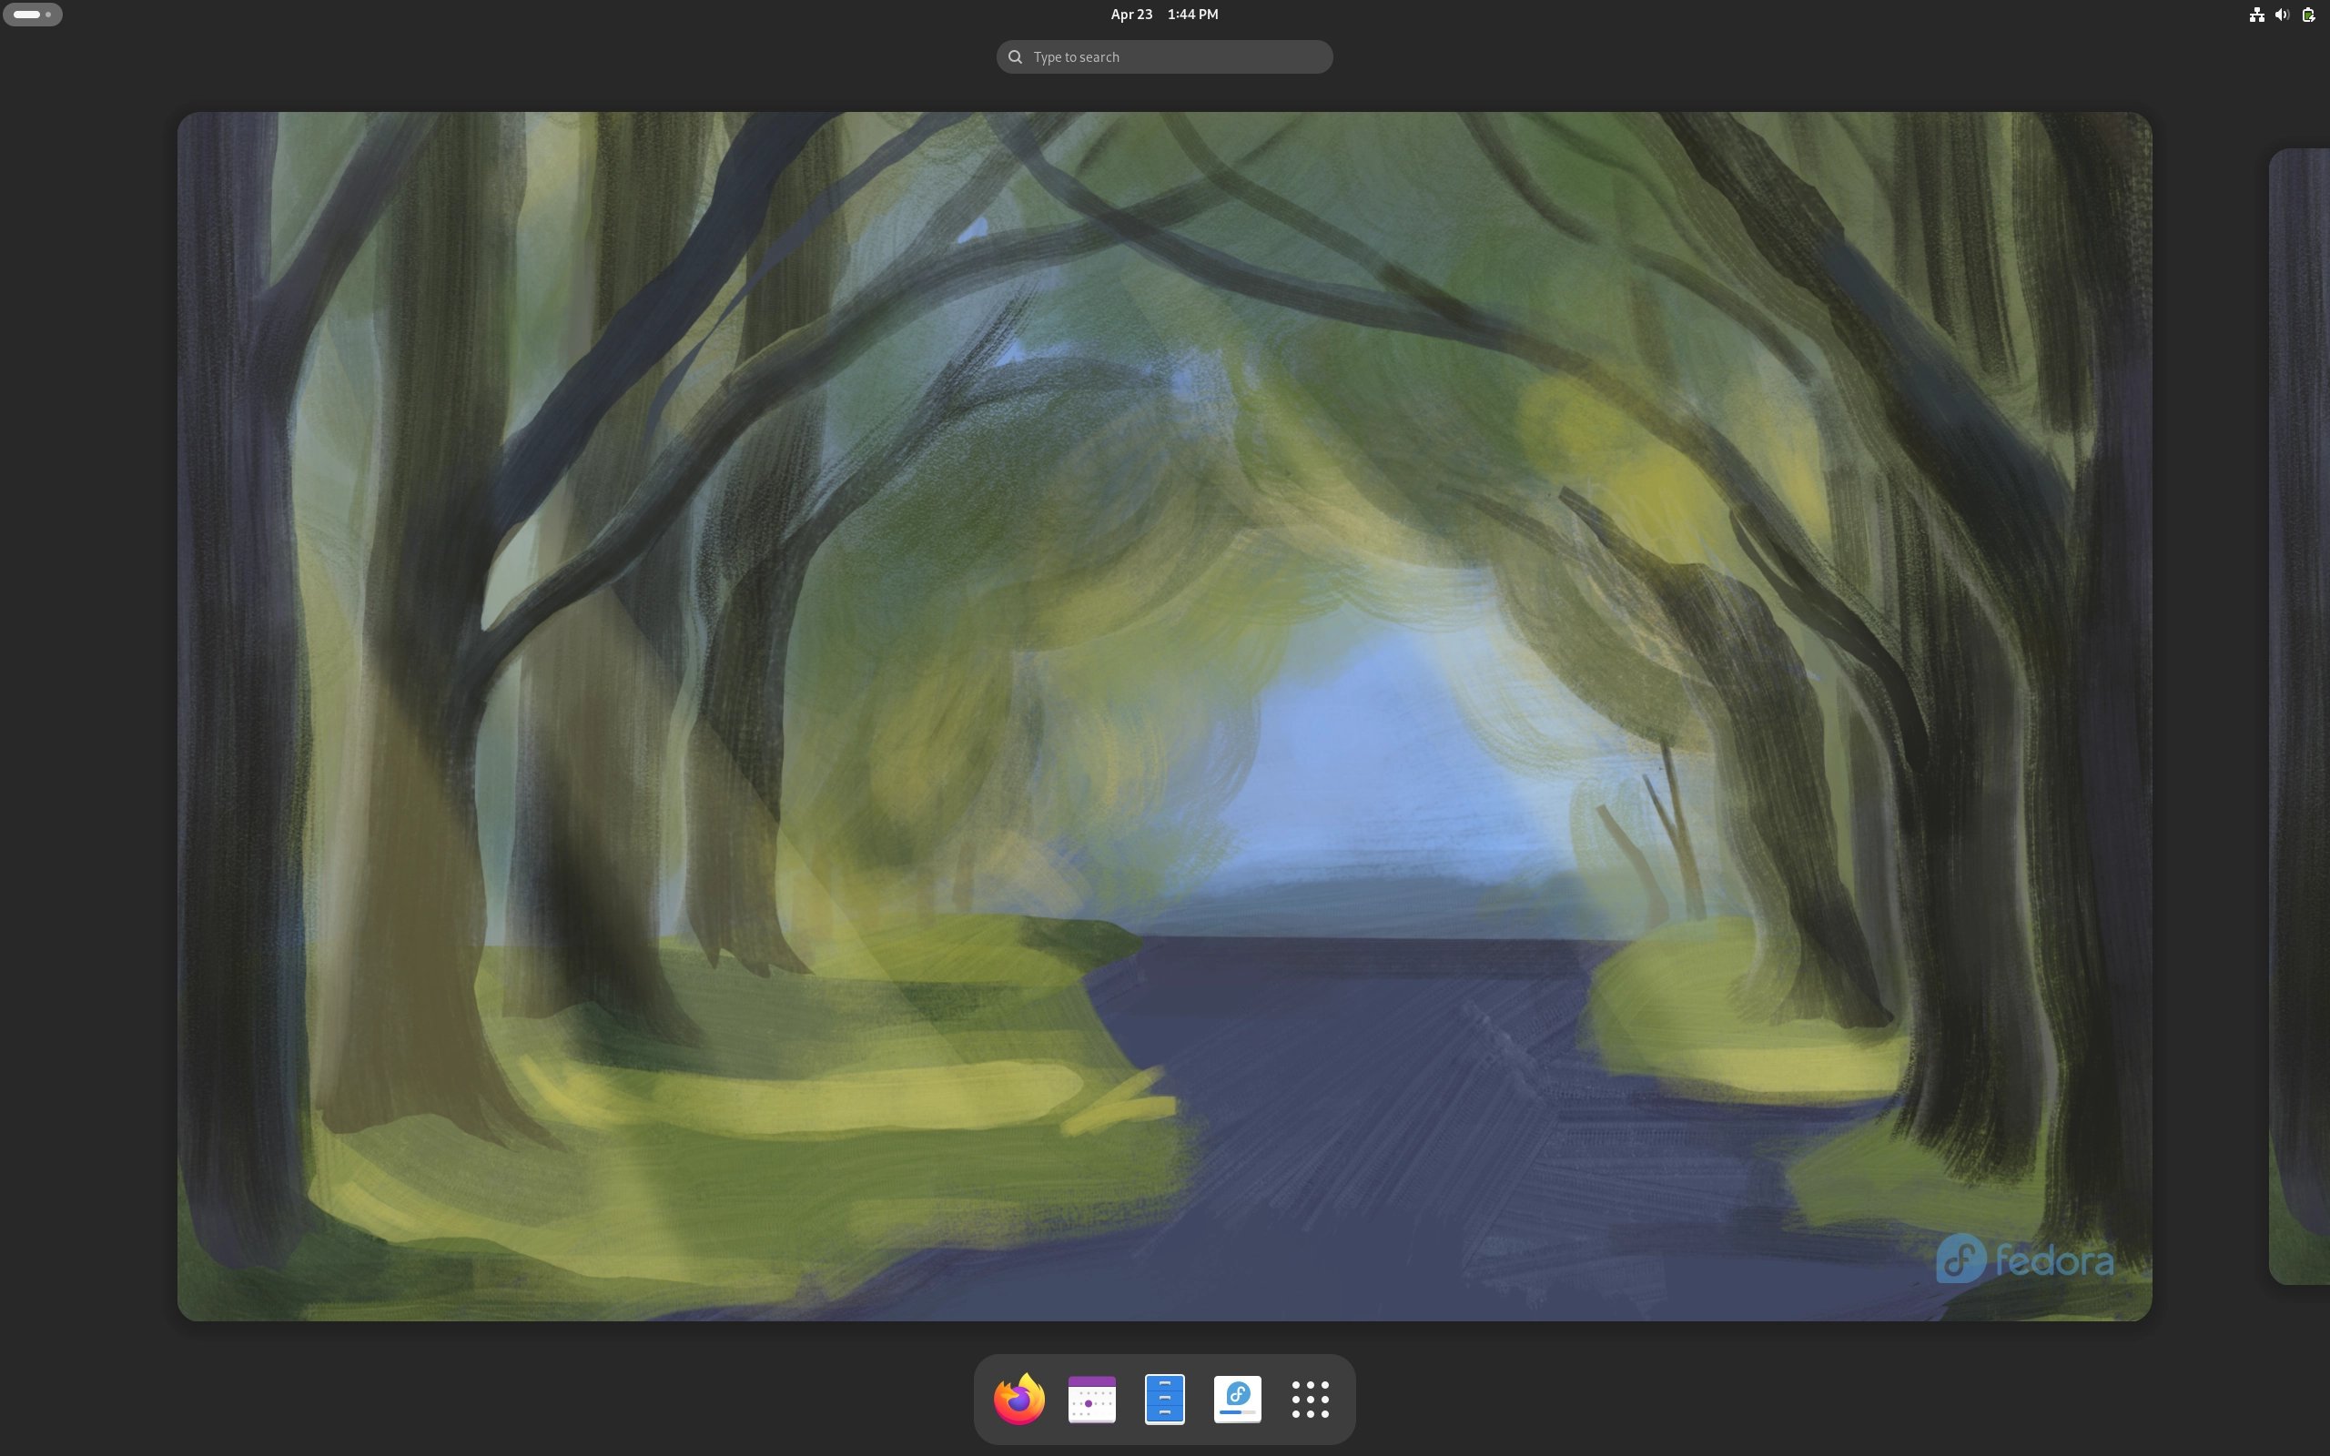This screenshot has width=2330, height=1456.
Task: Launch Firefox from the dock
Action: pyautogui.click(x=1018, y=1400)
